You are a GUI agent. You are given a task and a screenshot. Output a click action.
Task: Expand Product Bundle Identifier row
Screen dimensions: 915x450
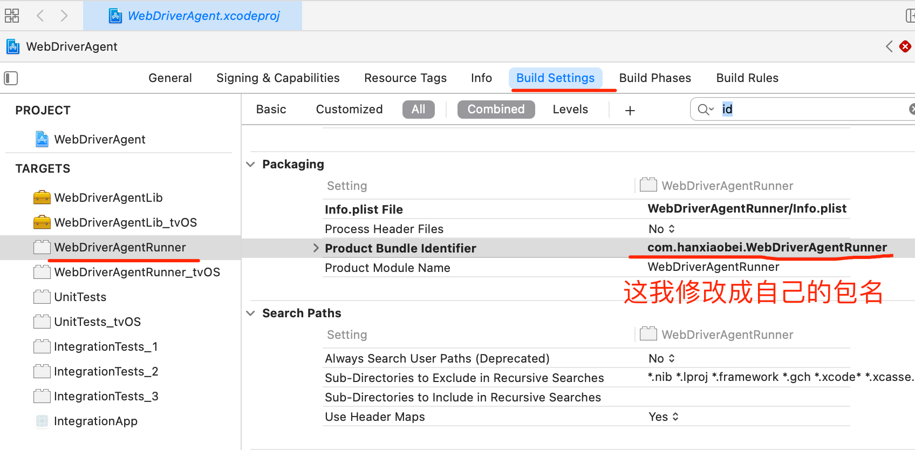click(316, 248)
